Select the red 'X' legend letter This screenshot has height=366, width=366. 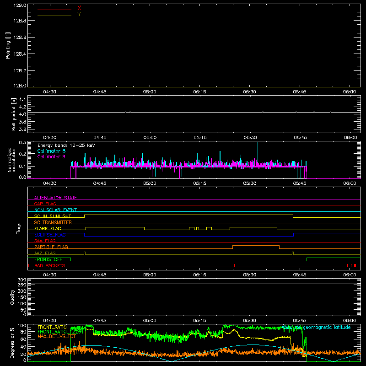79,8
